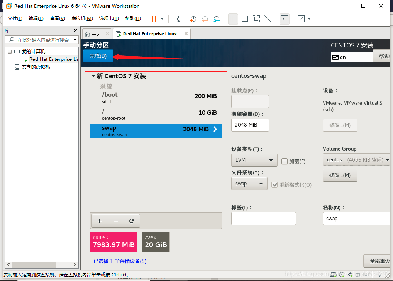Open the console view

tap(285, 19)
